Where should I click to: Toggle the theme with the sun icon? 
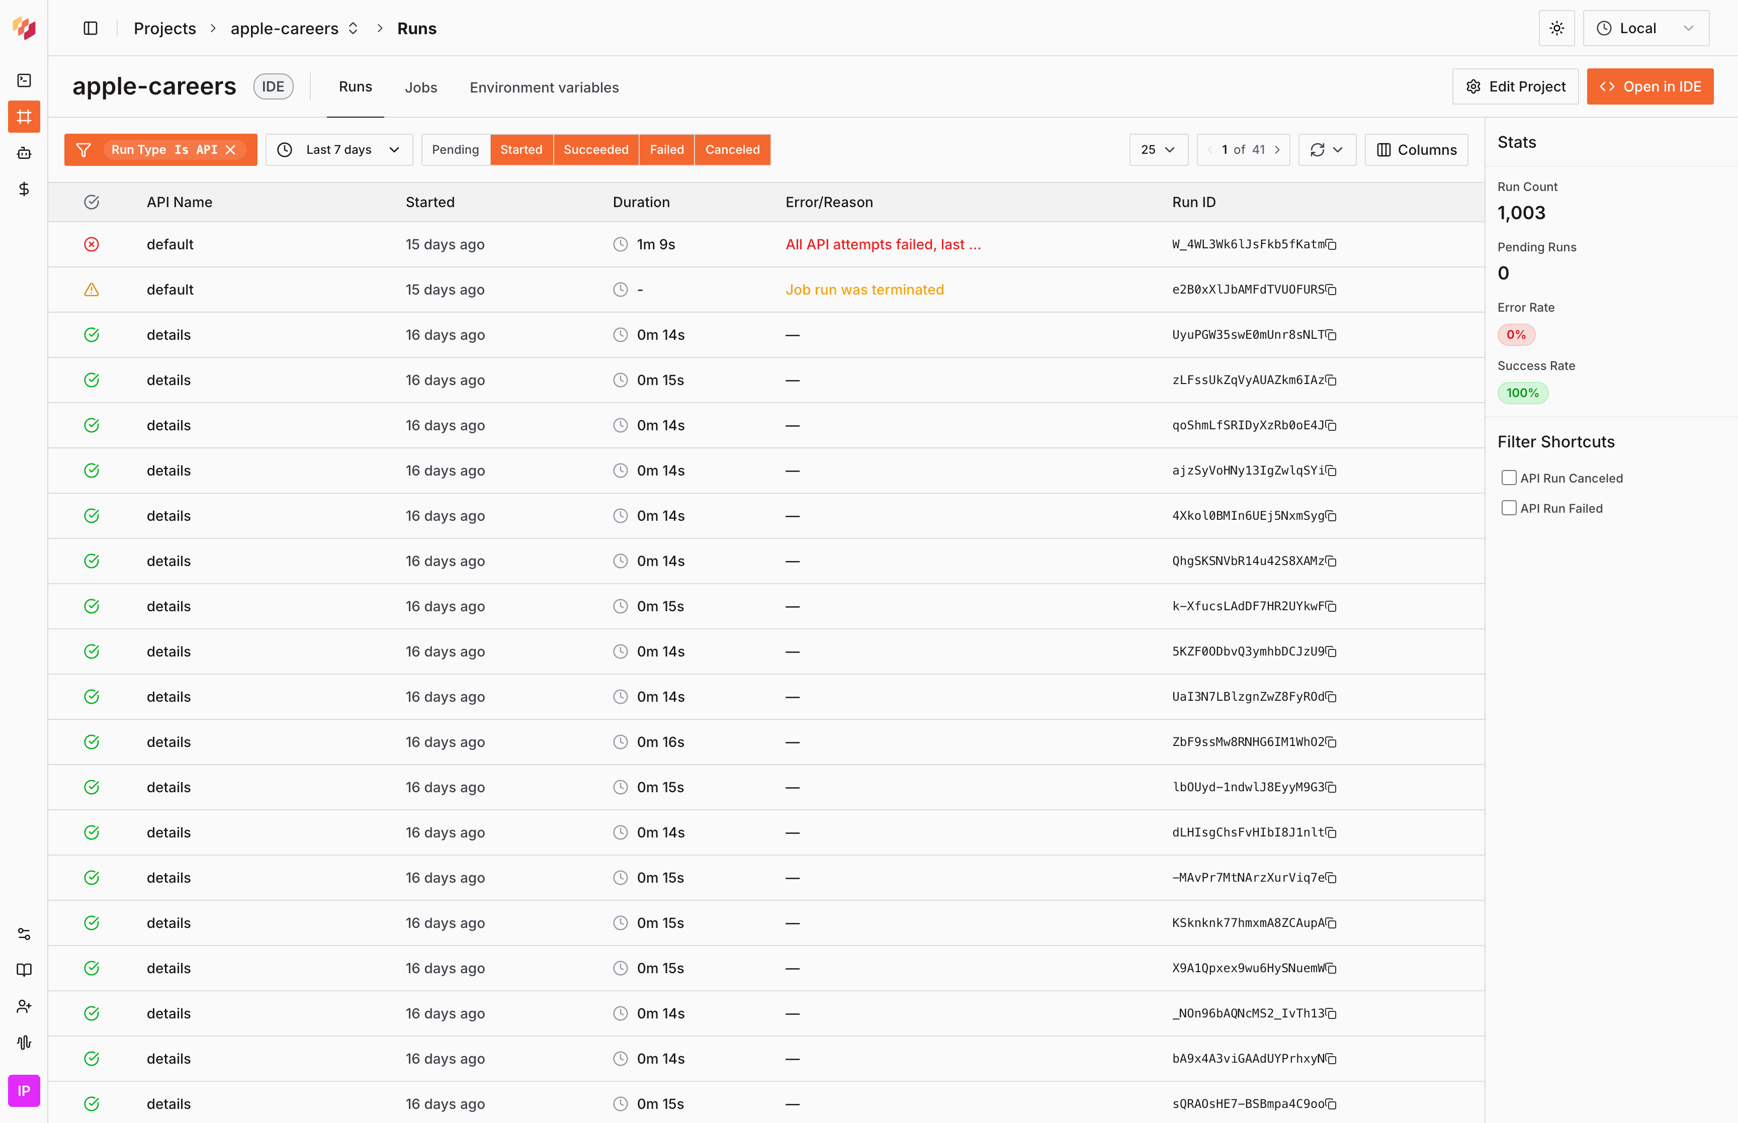point(1556,28)
